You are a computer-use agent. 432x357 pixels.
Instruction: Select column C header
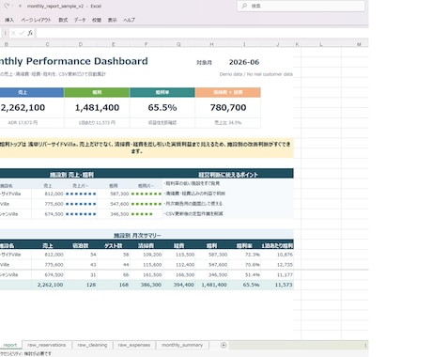click(x=48, y=44)
